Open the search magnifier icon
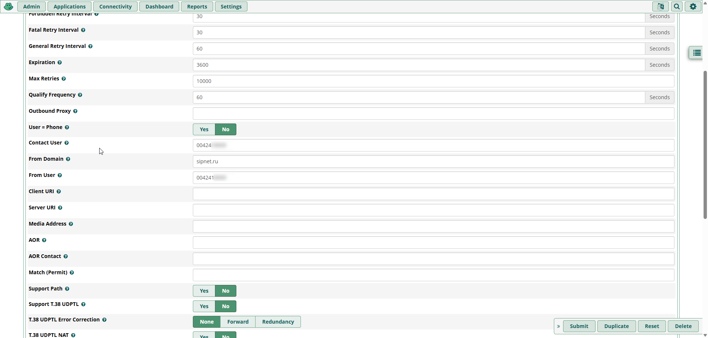The height and width of the screenshot is (338, 708). point(677,7)
